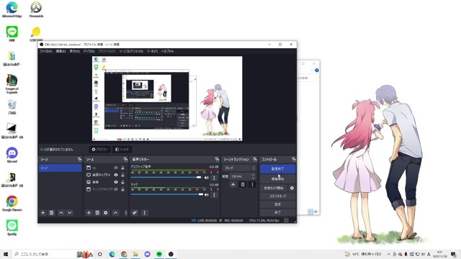
Task: Open virtual camera settings gear icon
Action: coord(292,188)
